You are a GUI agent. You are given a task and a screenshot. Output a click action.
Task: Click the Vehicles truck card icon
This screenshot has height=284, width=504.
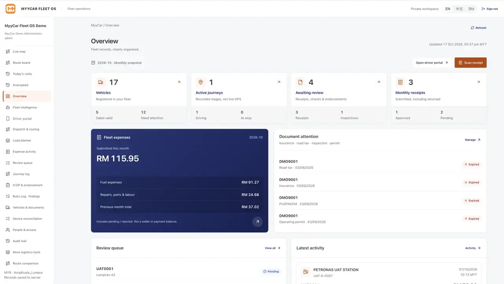[x=101, y=82]
